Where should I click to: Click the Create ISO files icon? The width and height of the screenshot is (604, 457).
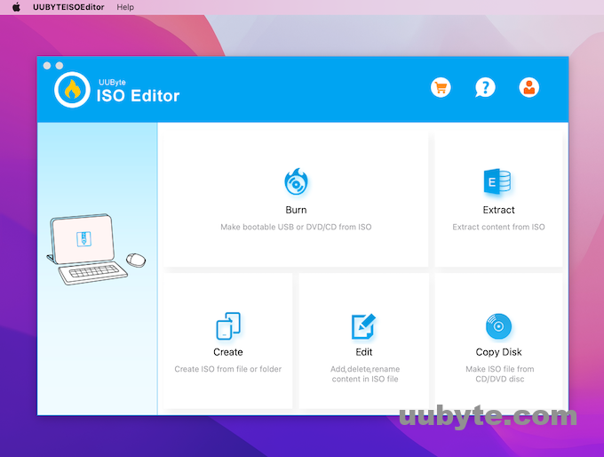pos(228,326)
